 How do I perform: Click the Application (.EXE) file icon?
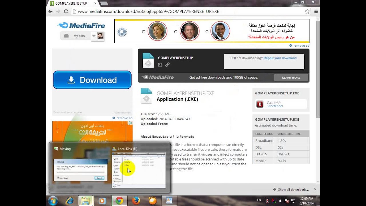(146, 96)
